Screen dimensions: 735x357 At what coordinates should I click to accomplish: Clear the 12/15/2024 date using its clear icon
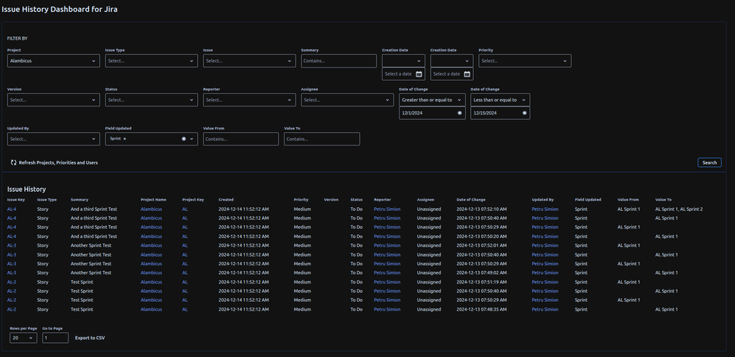[524, 113]
